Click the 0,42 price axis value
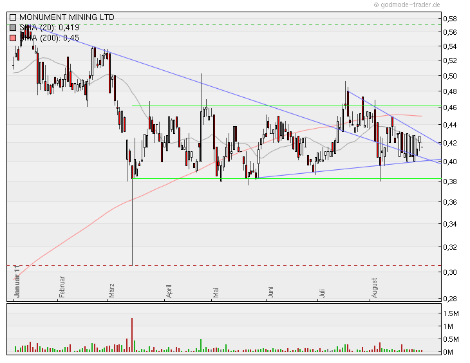The width and height of the screenshot is (470, 363). coord(450,143)
